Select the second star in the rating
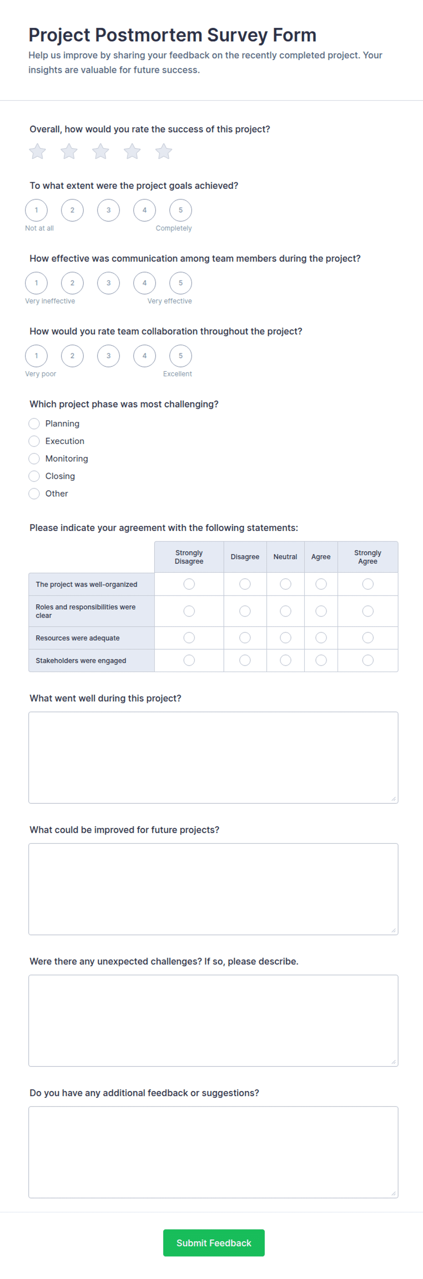 (69, 152)
